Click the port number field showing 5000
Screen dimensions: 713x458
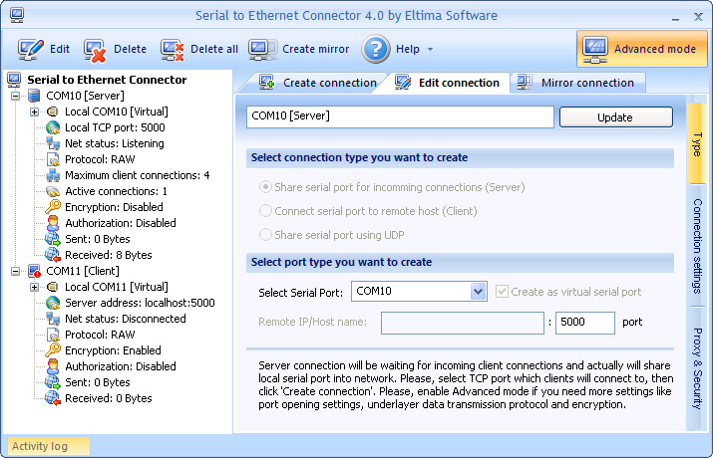click(585, 323)
